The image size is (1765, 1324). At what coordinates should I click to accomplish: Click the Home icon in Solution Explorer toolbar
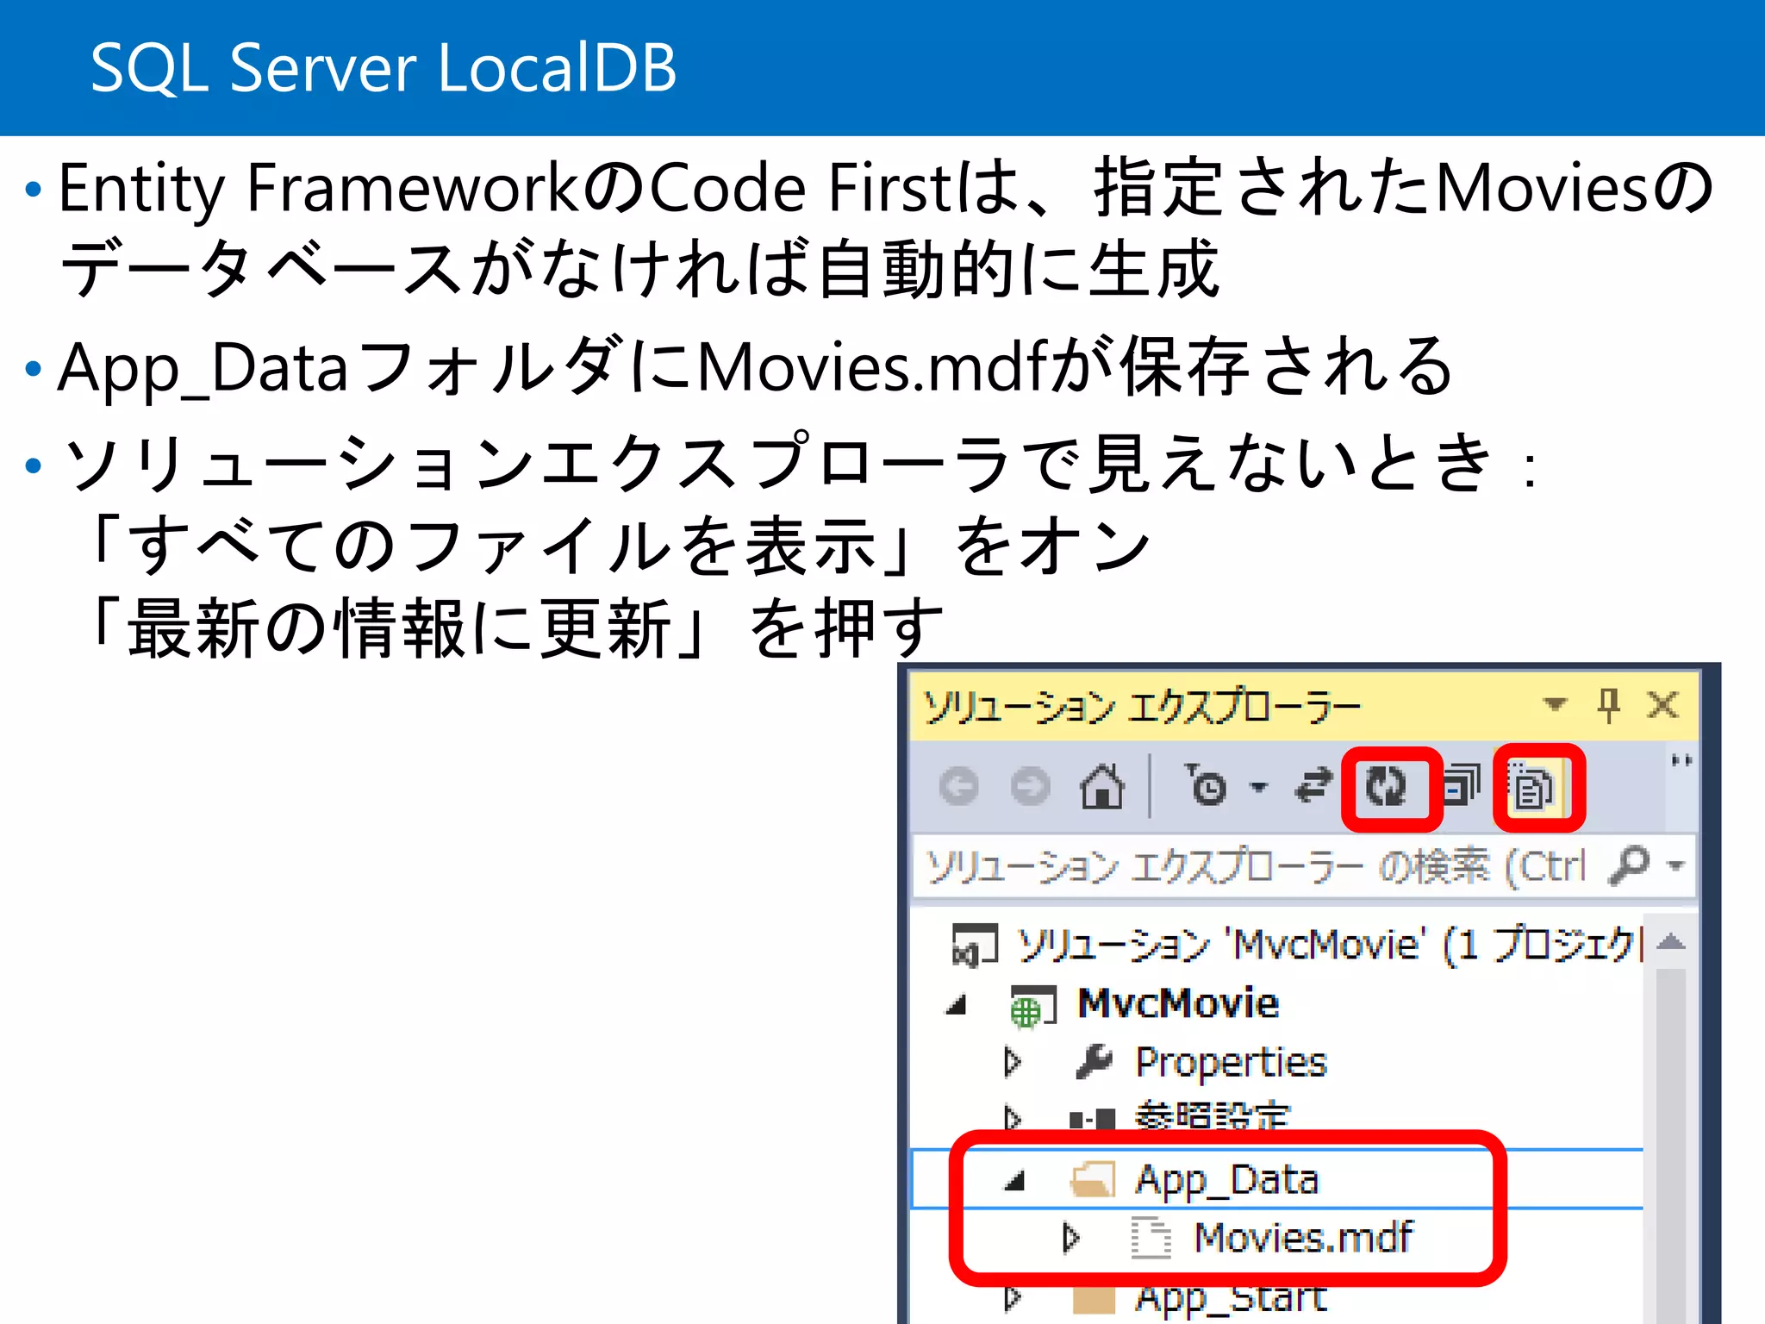1102,785
